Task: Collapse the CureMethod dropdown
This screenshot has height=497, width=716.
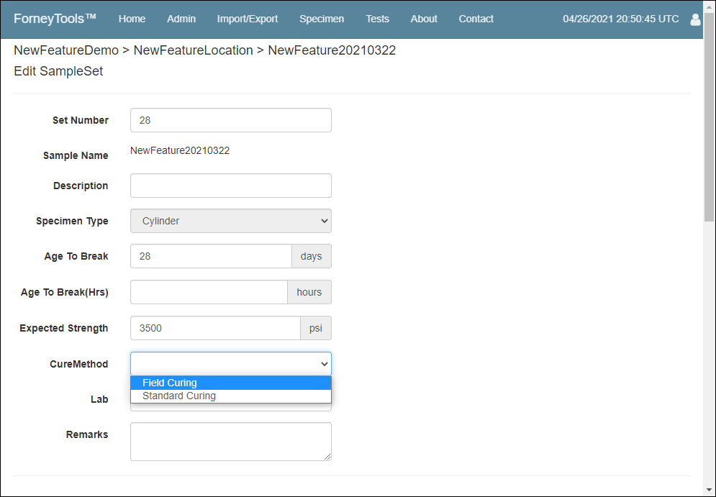Action: [231, 364]
